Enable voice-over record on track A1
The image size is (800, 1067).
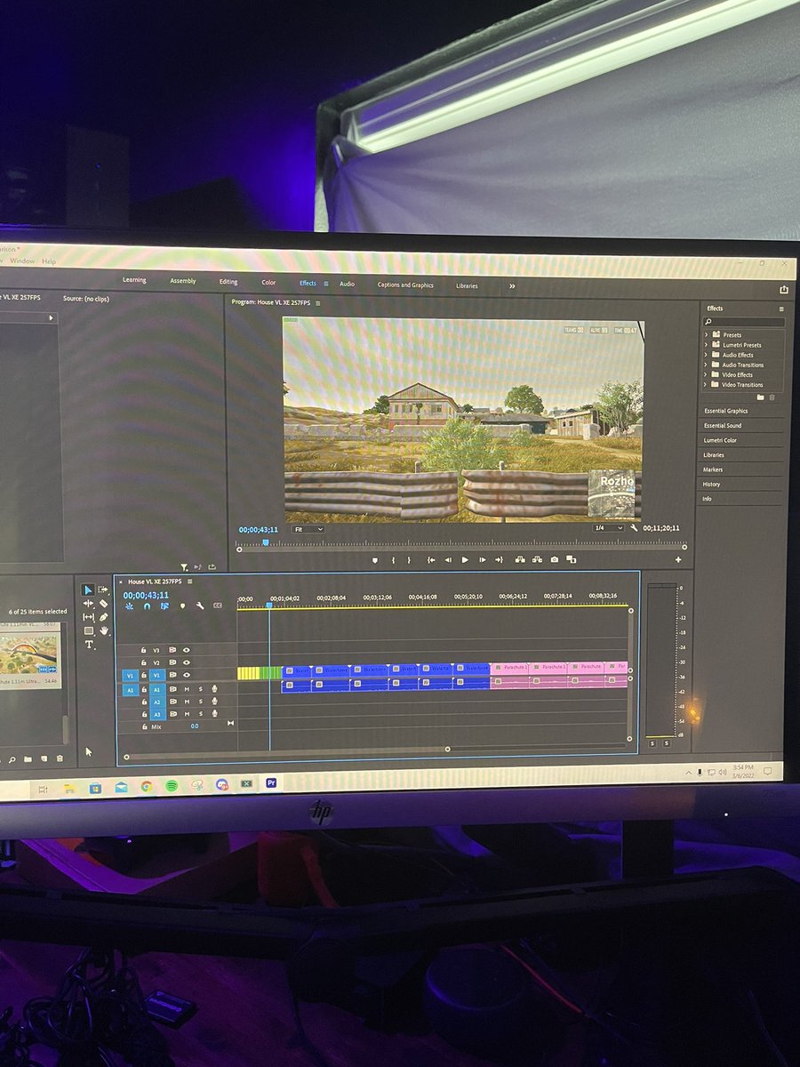214,689
